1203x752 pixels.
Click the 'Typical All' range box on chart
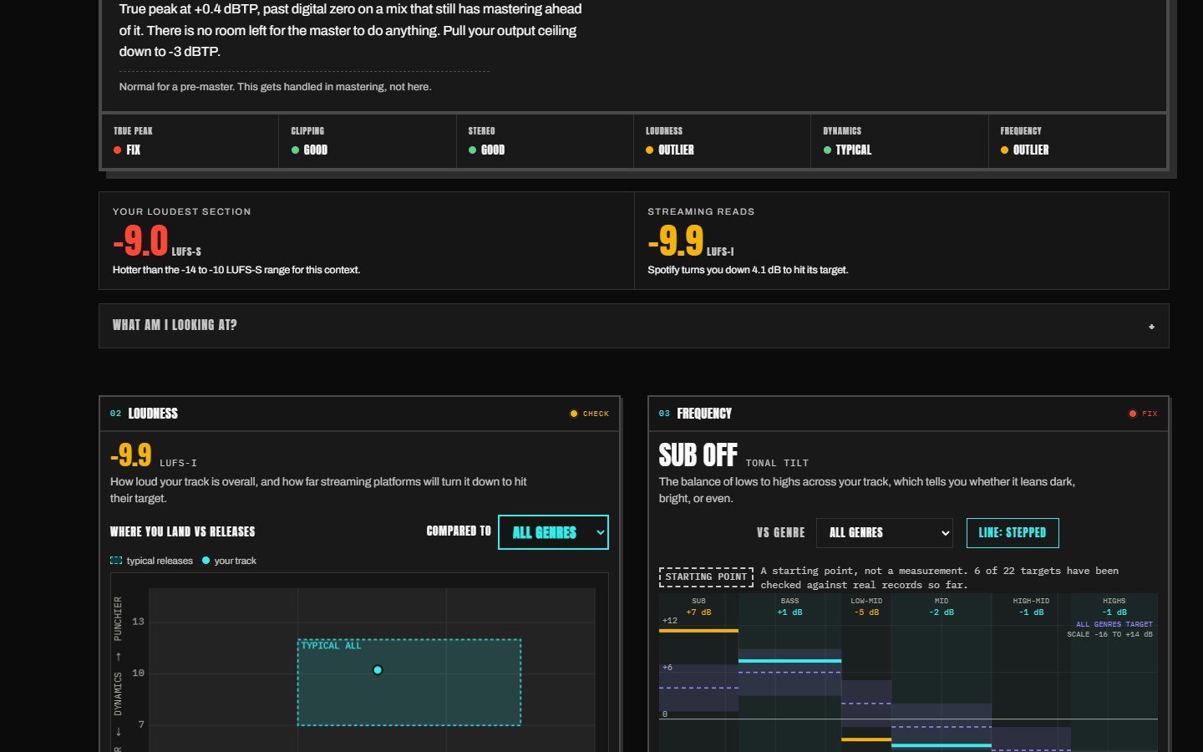[x=409, y=683]
